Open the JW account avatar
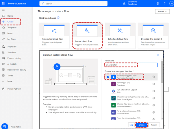Screen dimensions: 174x129 [x=172, y=3]
